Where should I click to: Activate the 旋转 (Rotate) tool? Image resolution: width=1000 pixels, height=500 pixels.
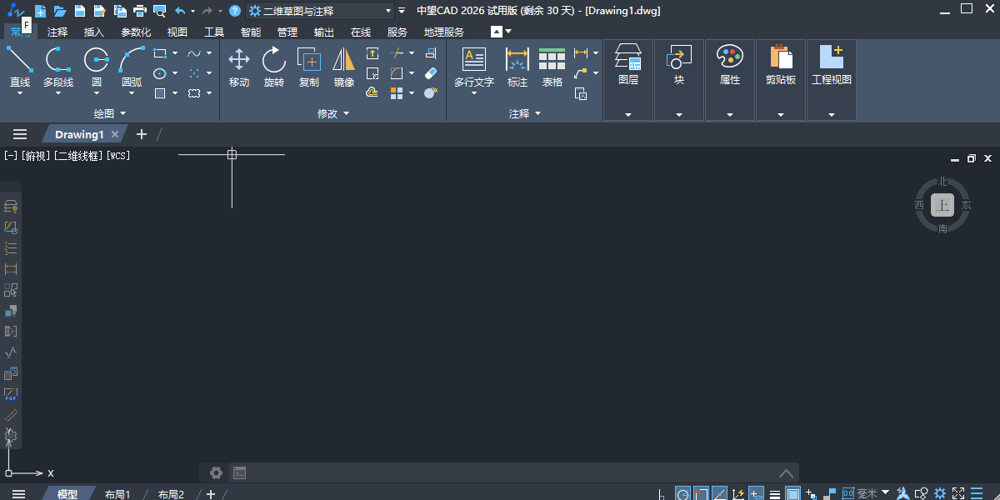click(x=273, y=67)
